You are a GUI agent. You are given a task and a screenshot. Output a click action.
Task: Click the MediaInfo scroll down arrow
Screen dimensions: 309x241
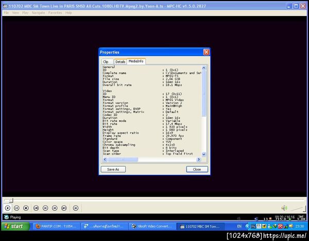(x=204, y=155)
